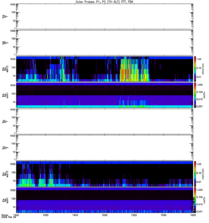Click inside the empty thb fff 2 plot panel
Viewport: 209px width, 223px height.
104,43
